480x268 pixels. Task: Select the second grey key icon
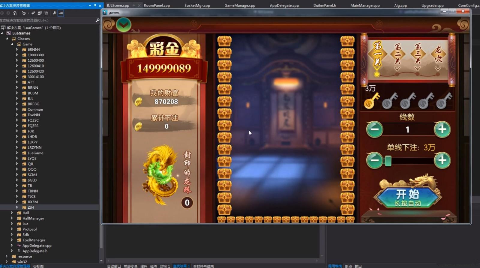pos(390,100)
